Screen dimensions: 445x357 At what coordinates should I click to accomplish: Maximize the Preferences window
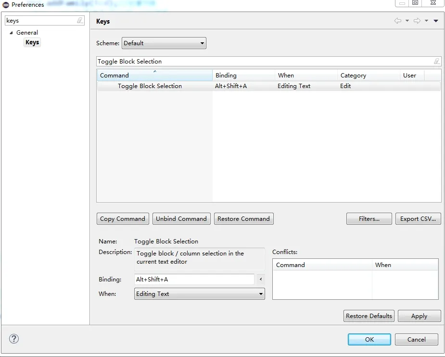pos(415,3)
